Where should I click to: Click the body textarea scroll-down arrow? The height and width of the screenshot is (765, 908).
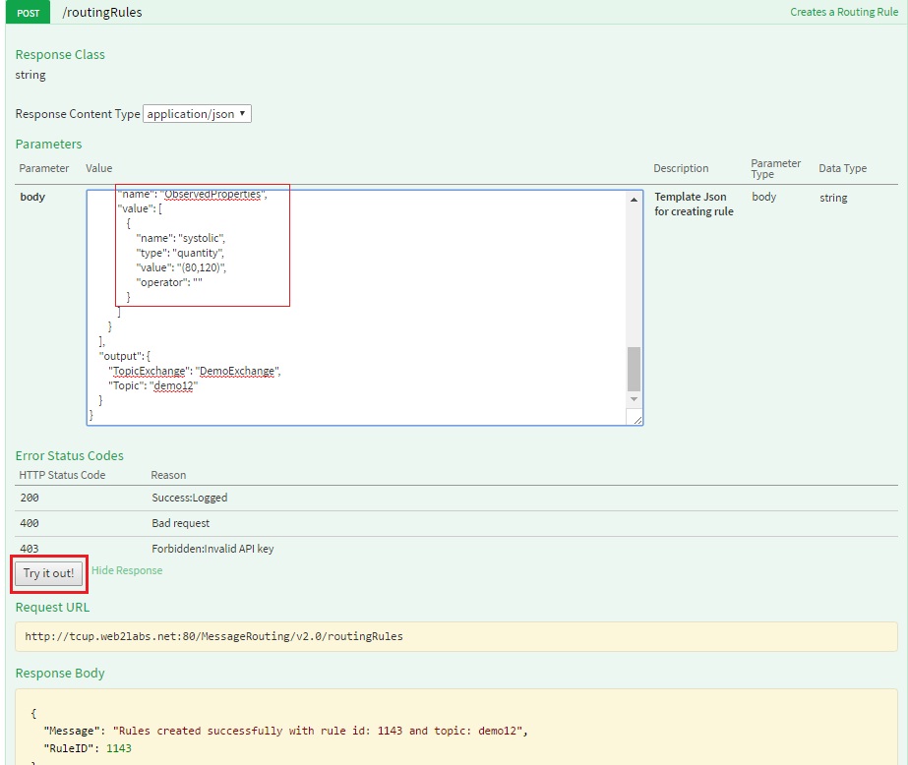(634, 399)
